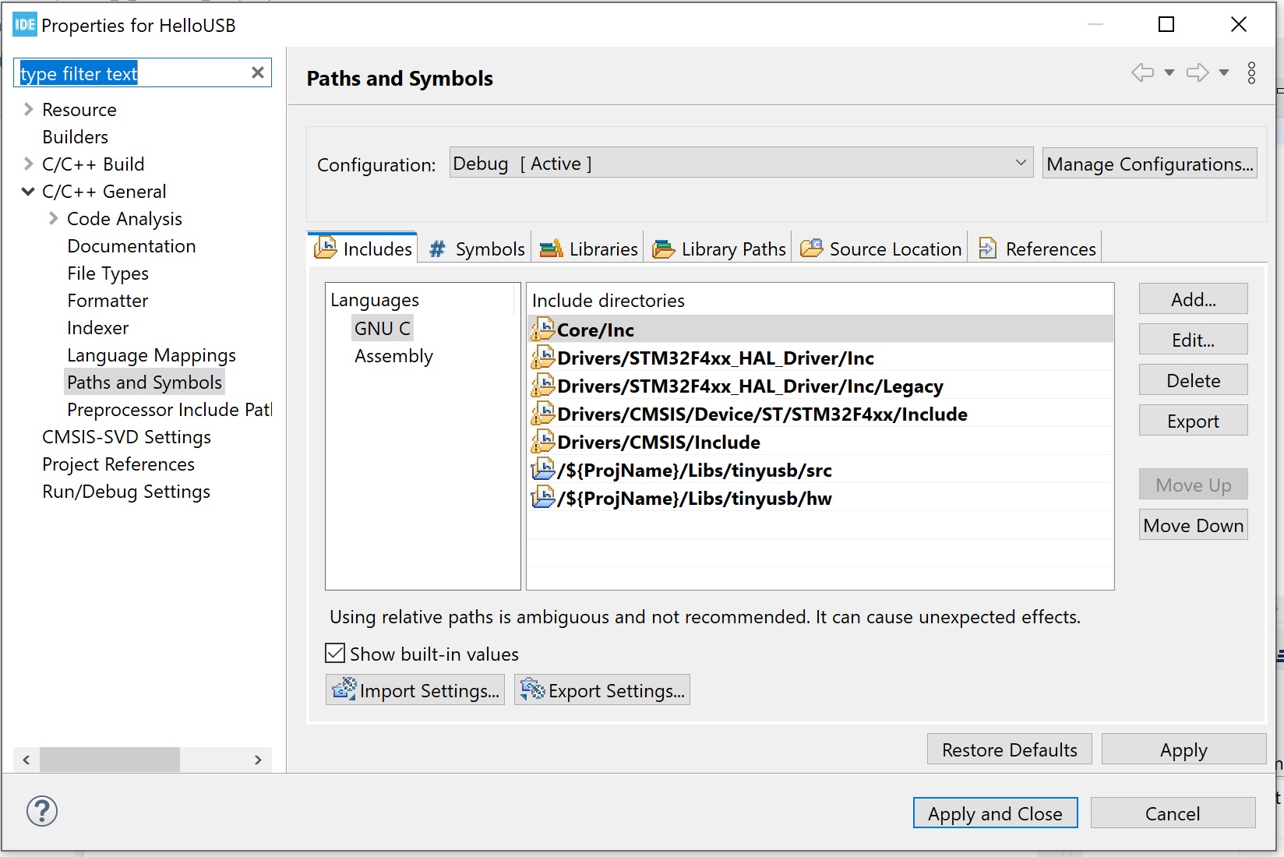Image resolution: width=1284 pixels, height=857 pixels.
Task: Clear the filter text using the X icon
Action: point(257,72)
